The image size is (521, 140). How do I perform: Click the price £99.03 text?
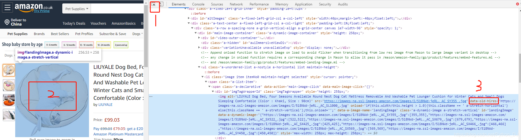112,120
